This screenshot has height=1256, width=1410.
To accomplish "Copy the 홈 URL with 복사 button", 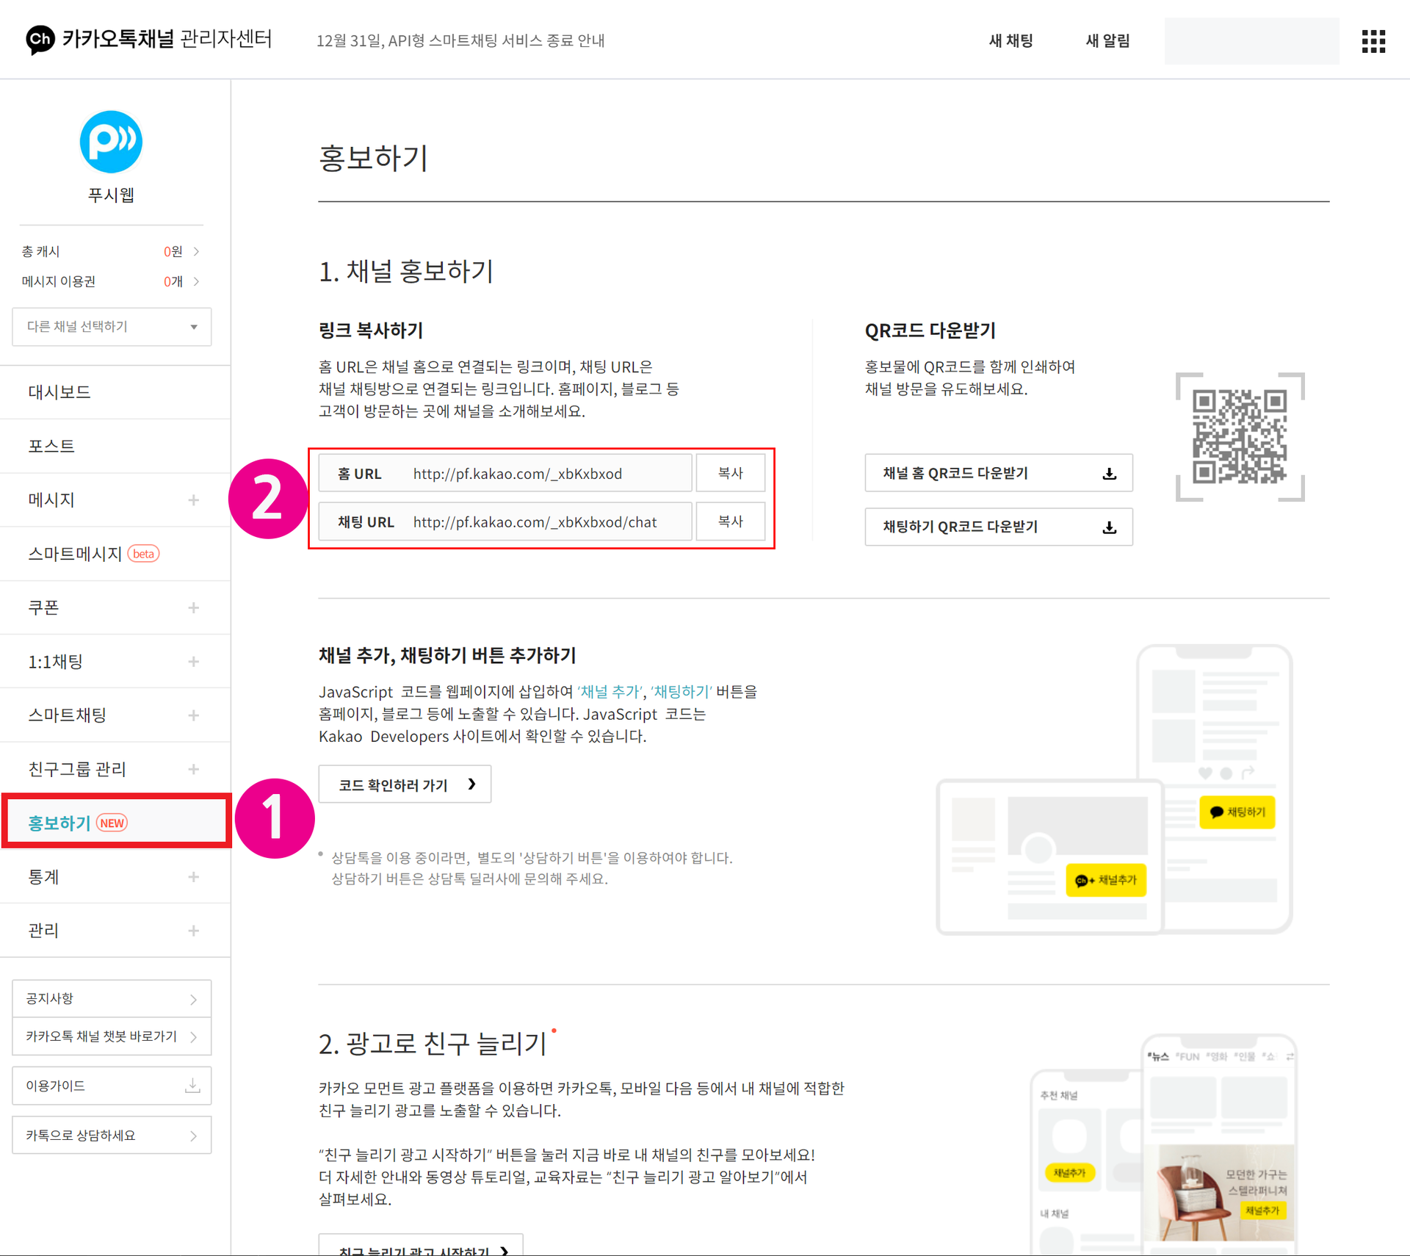I will point(730,473).
